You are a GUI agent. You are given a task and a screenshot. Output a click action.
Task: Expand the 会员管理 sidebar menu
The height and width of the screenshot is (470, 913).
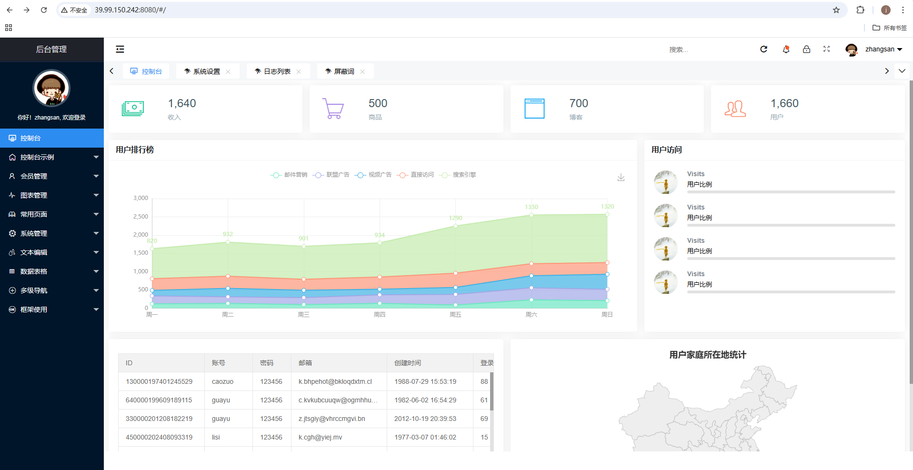pos(52,176)
